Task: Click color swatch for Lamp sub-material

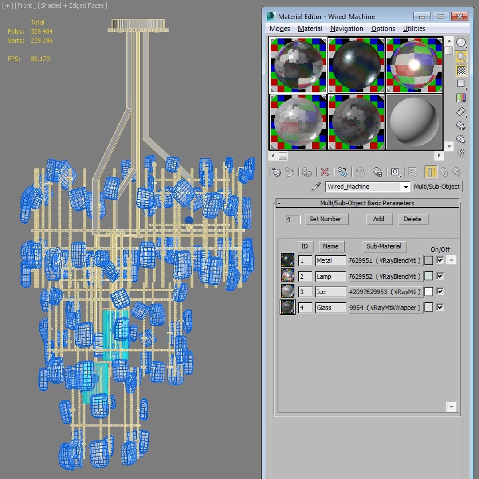Action: coord(429,276)
